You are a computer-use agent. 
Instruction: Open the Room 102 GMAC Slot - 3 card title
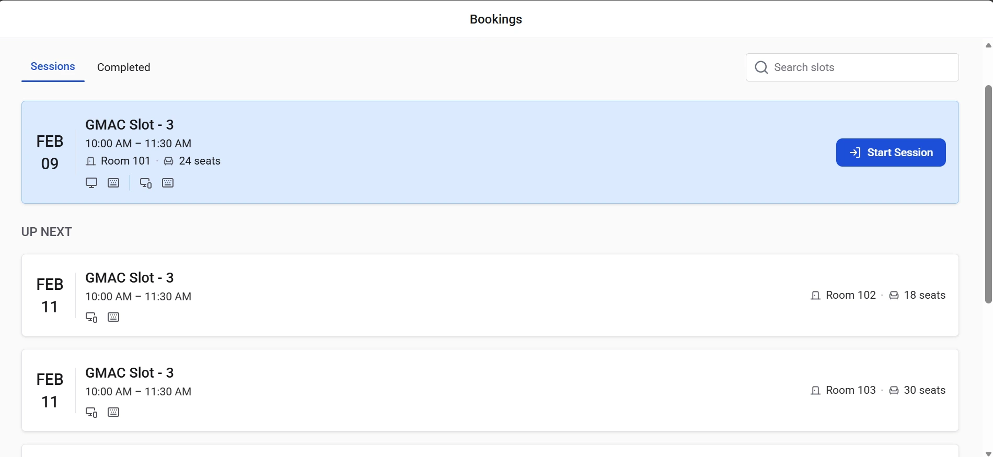(130, 278)
